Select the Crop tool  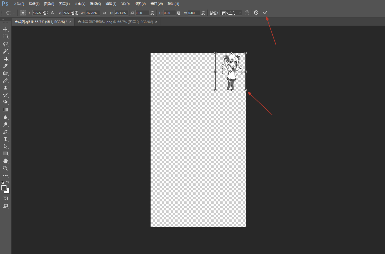pos(5,59)
